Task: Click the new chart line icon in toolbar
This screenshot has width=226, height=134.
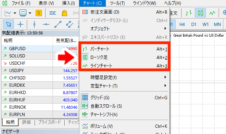Action: click(x=8, y=13)
